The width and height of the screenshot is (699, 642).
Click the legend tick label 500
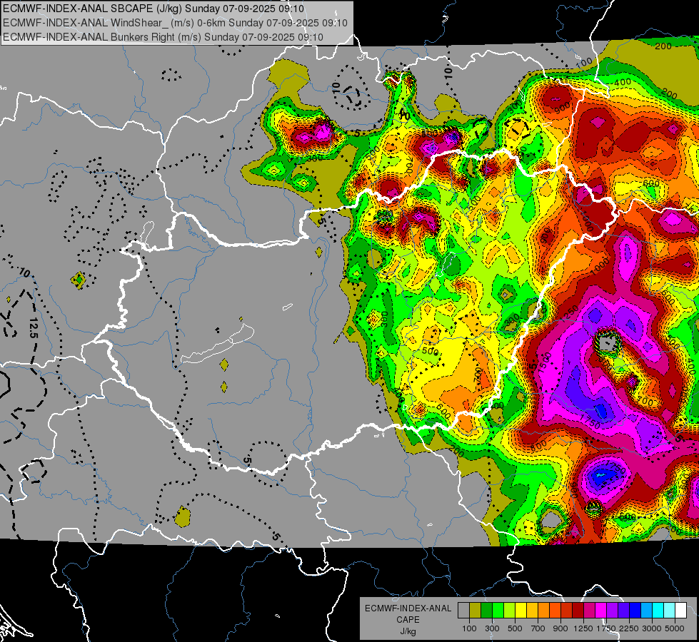[515, 628]
